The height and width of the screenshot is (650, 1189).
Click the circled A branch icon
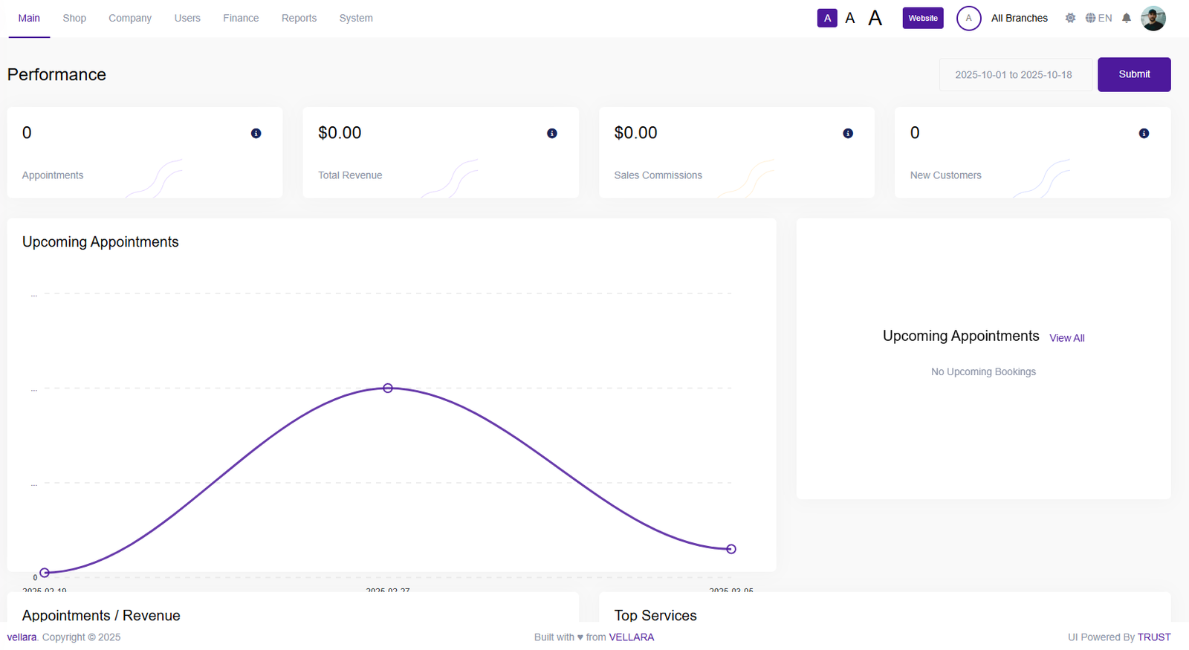[968, 19]
